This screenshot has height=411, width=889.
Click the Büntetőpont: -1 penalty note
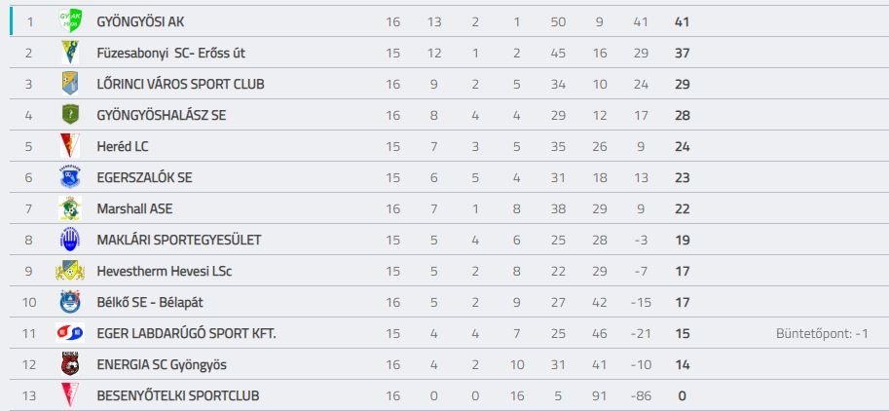click(x=822, y=334)
